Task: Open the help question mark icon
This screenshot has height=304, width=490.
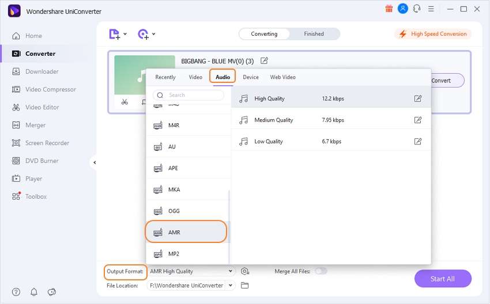Action: (x=16, y=292)
